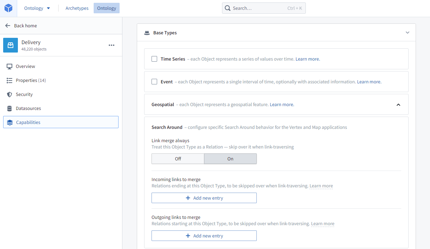
Task: Switch Link merge always to Off
Action: click(178, 159)
